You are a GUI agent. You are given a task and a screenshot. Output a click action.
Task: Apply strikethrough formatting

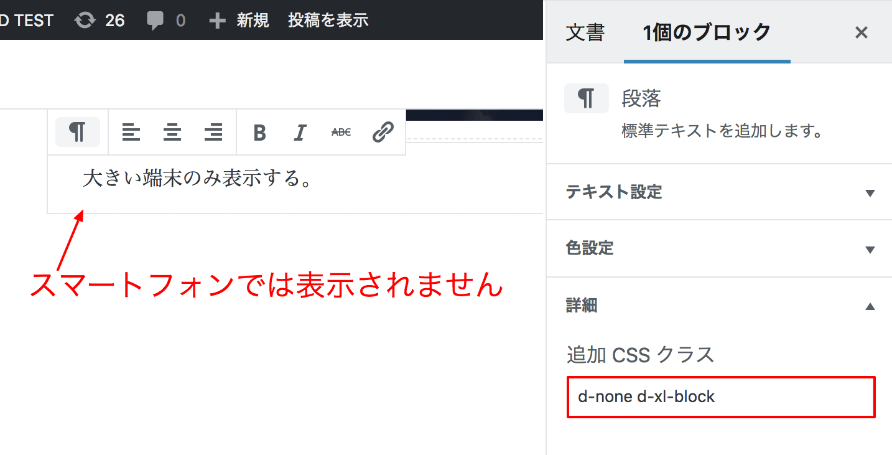tap(341, 132)
